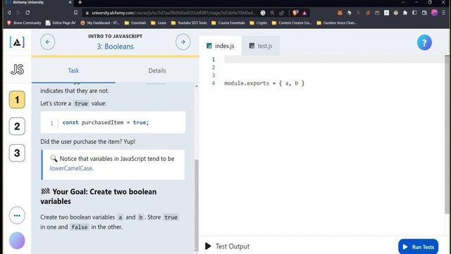451x254 pixels.
Task: Open the Brave wallet icon
Action: [x=424, y=13]
